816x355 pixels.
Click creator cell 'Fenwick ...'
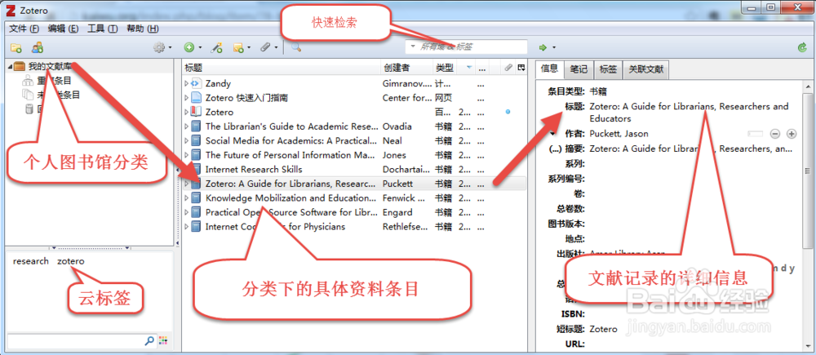(x=406, y=197)
